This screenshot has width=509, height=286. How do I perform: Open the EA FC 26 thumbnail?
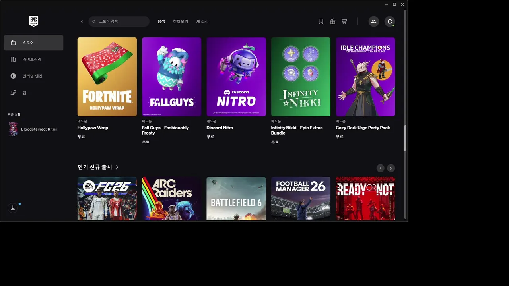pyautogui.click(x=107, y=199)
